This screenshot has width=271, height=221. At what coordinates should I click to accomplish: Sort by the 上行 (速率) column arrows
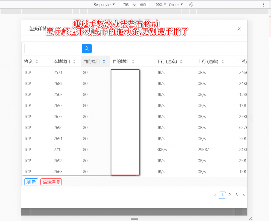pos(223,61)
